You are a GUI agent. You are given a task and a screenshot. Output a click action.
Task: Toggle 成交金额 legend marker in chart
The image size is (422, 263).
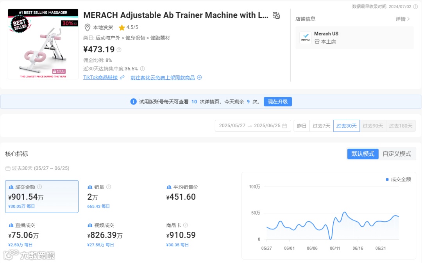click(387, 179)
